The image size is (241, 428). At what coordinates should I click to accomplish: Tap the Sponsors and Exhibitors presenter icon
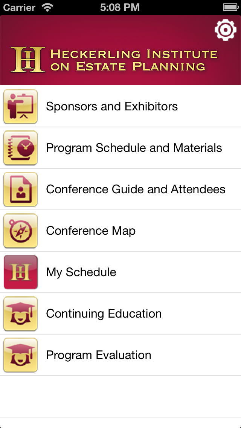[x=20, y=106]
